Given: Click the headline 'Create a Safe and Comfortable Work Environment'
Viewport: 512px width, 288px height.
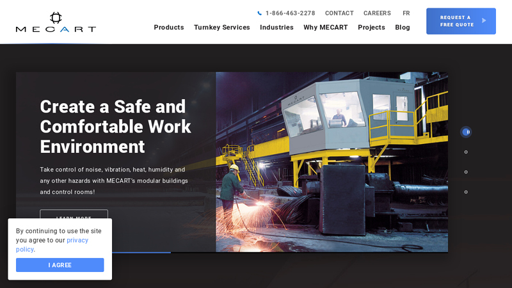Looking at the screenshot, I should pyautogui.click(x=115, y=126).
